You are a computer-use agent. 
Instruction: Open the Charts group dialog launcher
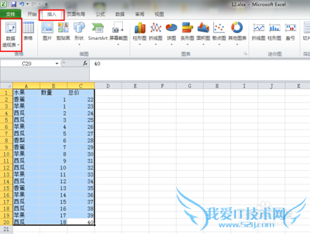tap(246, 54)
